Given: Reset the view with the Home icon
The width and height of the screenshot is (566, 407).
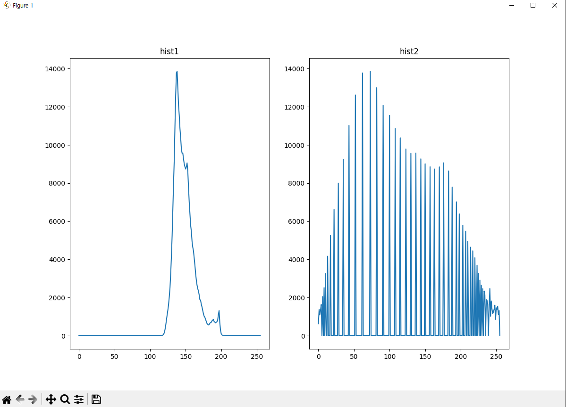Looking at the screenshot, I should [x=7, y=399].
